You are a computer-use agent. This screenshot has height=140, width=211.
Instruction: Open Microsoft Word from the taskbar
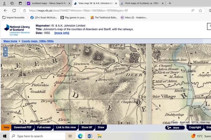[90, 136]
